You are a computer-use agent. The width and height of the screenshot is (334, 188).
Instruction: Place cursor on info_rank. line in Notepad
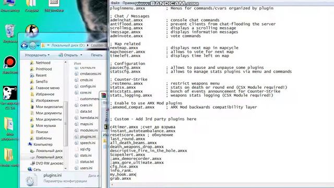coord(121,171)
